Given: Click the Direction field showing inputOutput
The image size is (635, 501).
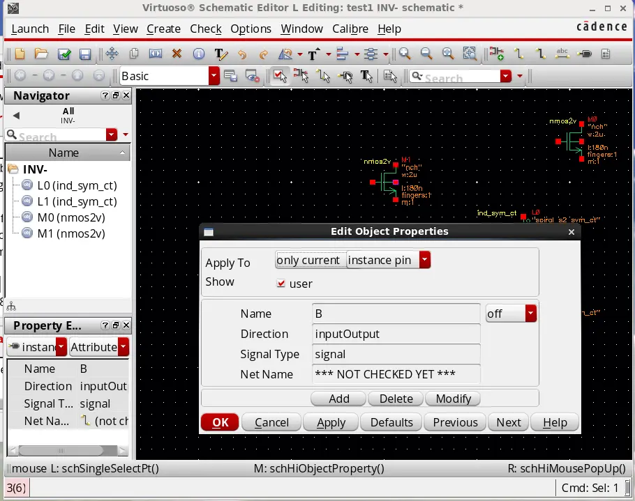Looking at the screenshot, I should [x=396, y=334].
